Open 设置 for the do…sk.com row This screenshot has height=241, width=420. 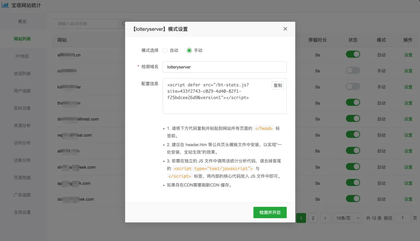[408, 199]
